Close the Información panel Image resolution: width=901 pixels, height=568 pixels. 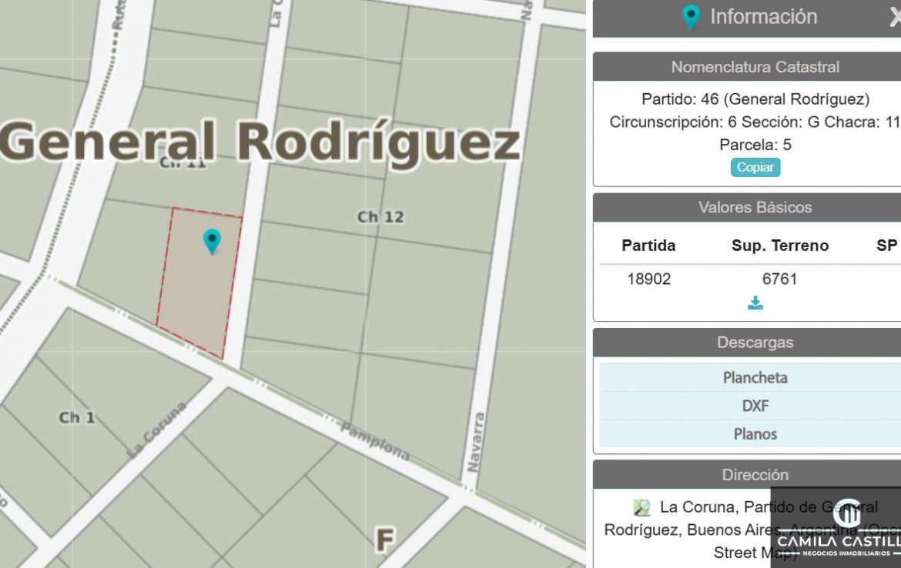point(894,17)
